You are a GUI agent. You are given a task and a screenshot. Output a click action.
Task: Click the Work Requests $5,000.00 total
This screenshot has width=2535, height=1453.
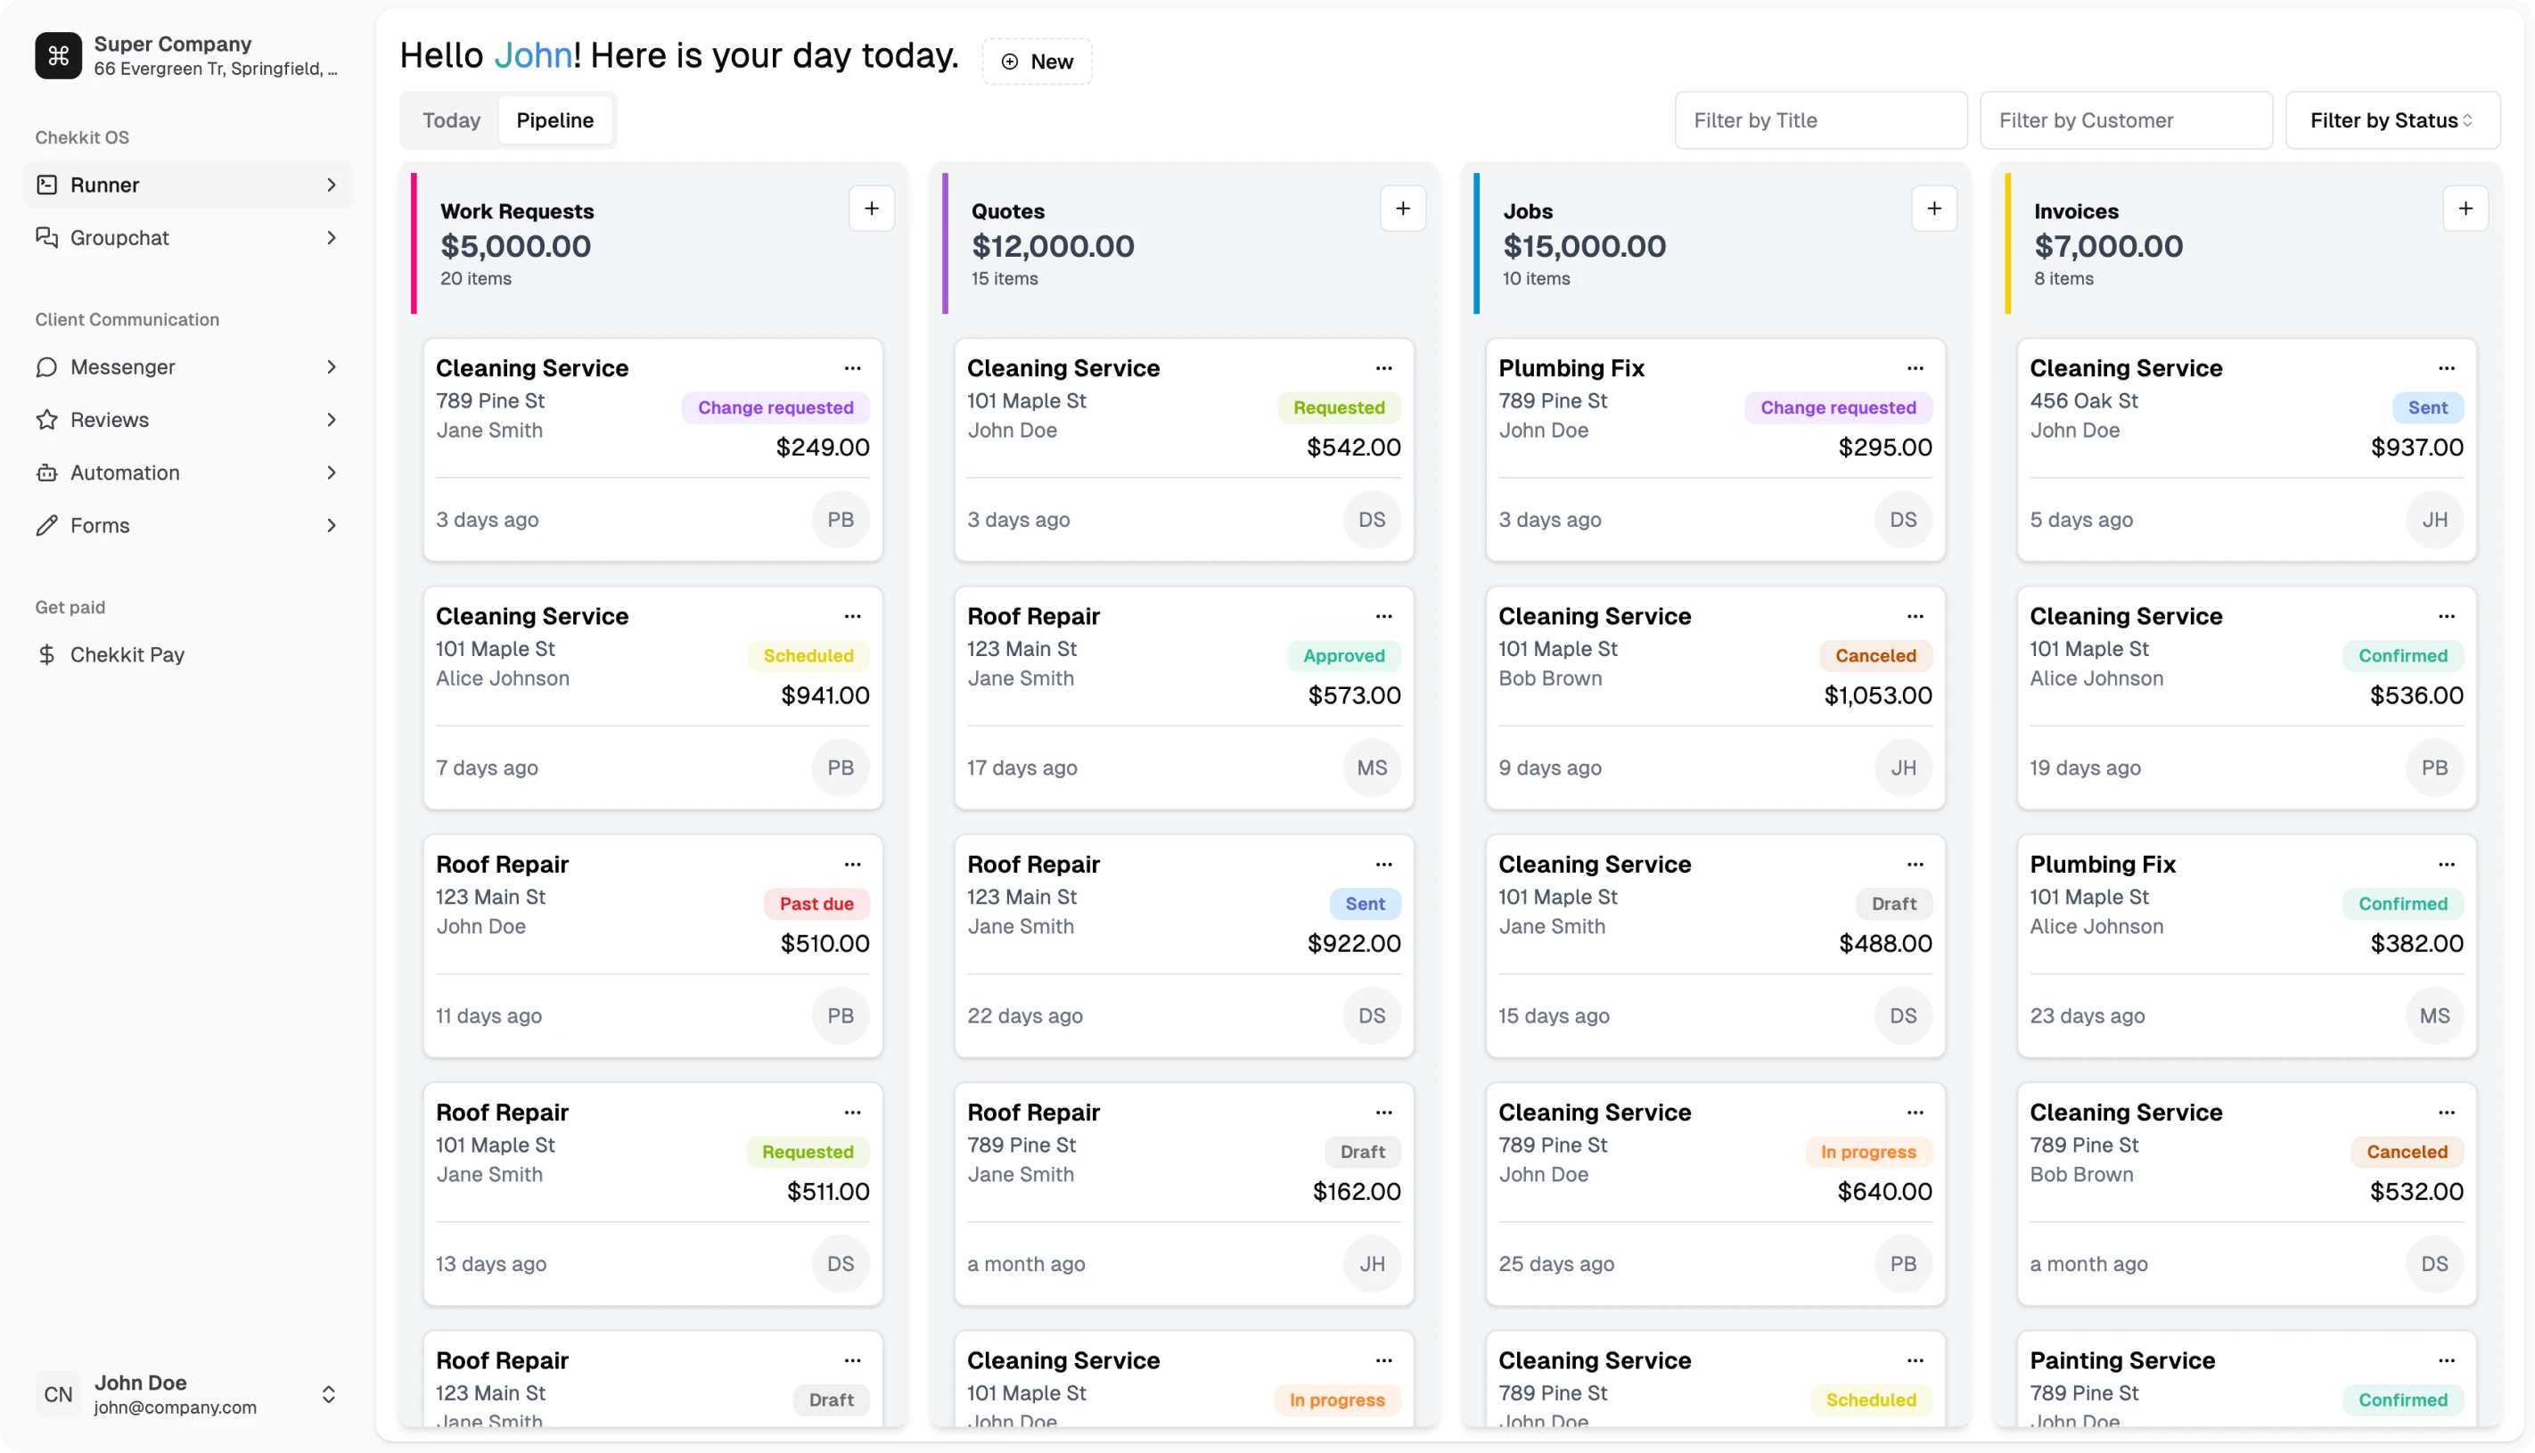[x=516, y=247]
